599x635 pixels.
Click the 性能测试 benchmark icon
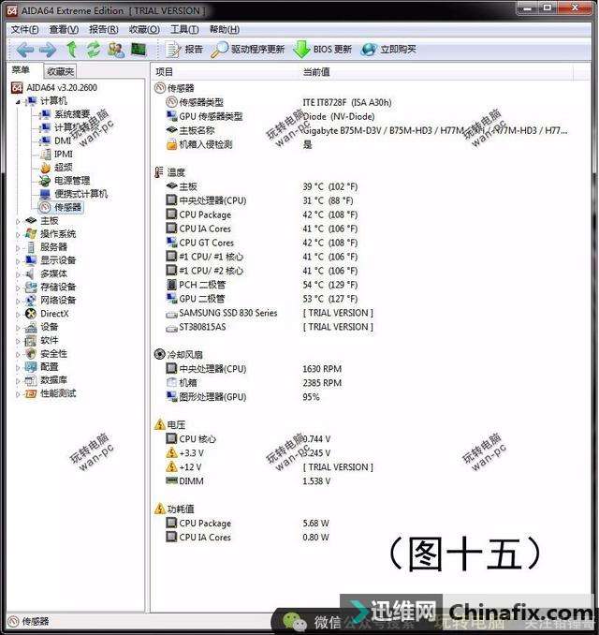coord(31,393)
